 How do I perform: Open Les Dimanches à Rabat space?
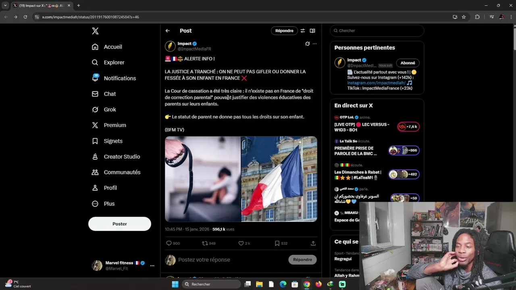pos(358,175)
